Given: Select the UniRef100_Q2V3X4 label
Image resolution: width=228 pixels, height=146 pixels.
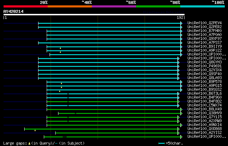Looking at the screenshot, I should point(204,70).
